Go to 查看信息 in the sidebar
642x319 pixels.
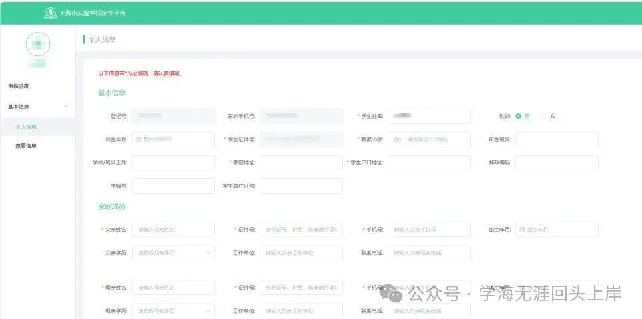(x=26, y=146)
